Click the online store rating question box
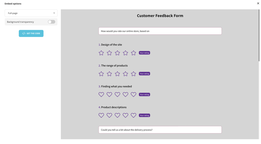 pyautogui.click(x=160, y=31)
